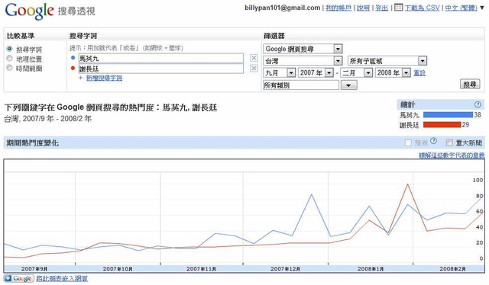Open the 九月 start month dropdown
The height and width of the screenshot is (285, 489).
pos(280,73)
